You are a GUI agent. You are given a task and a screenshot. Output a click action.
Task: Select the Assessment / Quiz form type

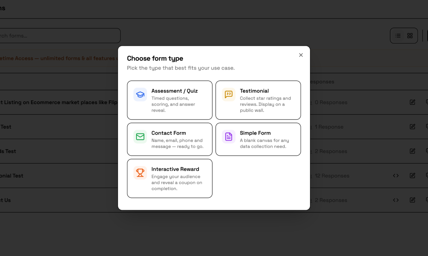click(170, 100)
